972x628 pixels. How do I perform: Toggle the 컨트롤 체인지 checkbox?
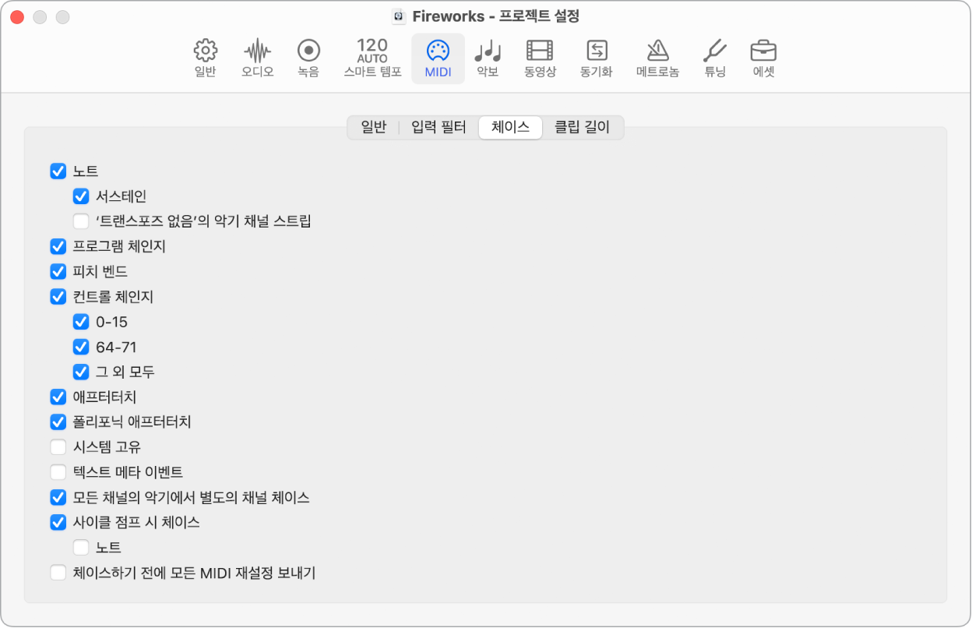coord(58,297)
